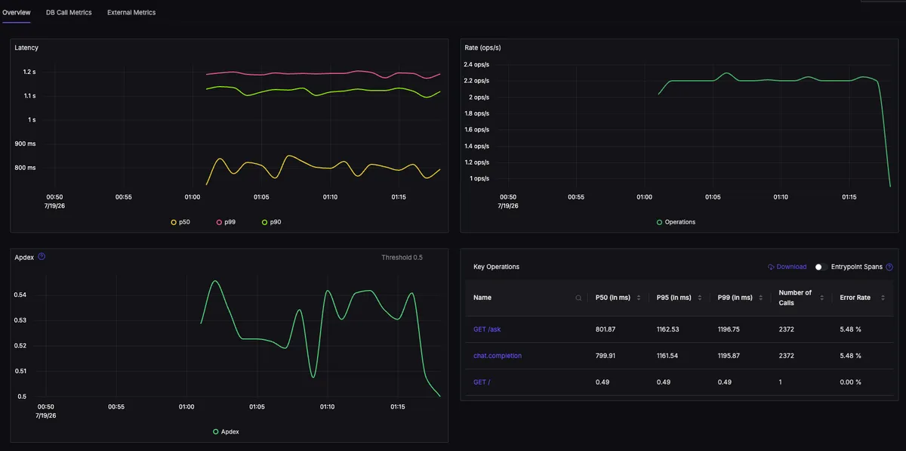The width and height of the screenshot is (906, 451).
Task: Open the GET / operation
Action: 482,382
